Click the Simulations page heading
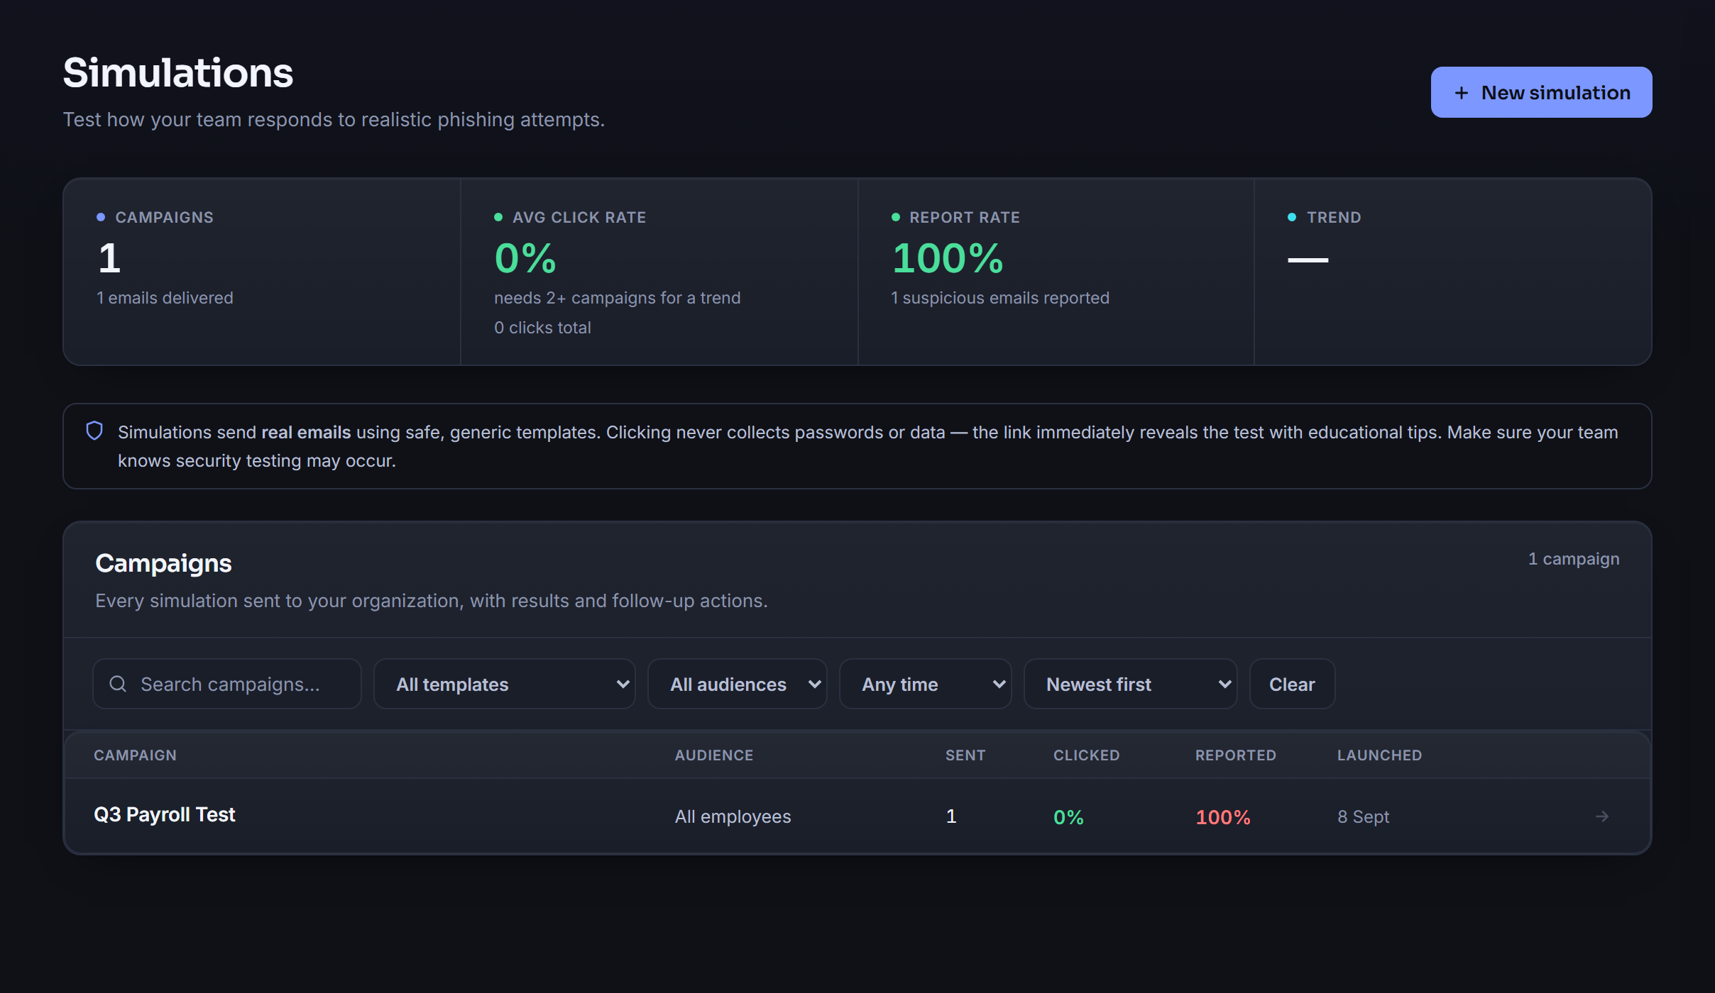Screen dimensions: 1715x993 tap(178, 72)
